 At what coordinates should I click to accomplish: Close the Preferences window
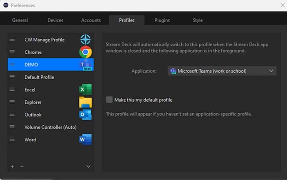click(282, 5)
